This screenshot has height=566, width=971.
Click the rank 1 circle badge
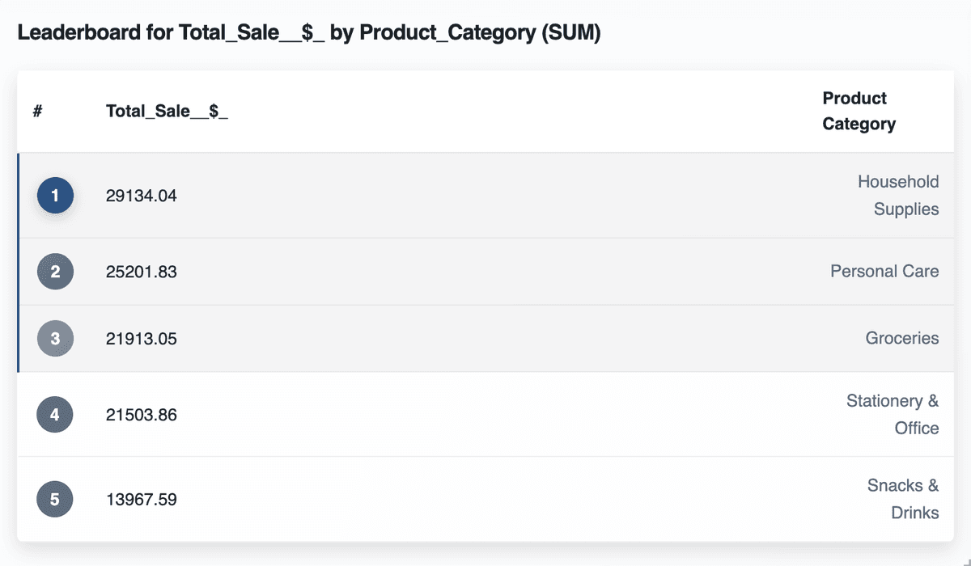click(55, 196)
